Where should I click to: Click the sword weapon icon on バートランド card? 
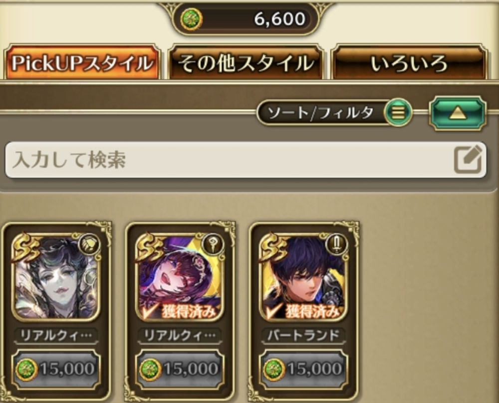pyautogui.click(x=337, y=244)
